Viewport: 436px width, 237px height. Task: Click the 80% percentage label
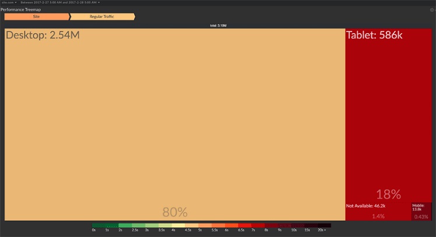(175, 212)
